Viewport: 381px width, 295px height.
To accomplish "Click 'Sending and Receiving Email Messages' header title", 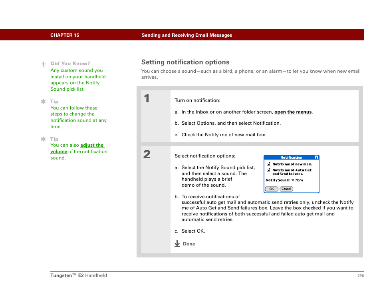I will (x=187, y=35).
